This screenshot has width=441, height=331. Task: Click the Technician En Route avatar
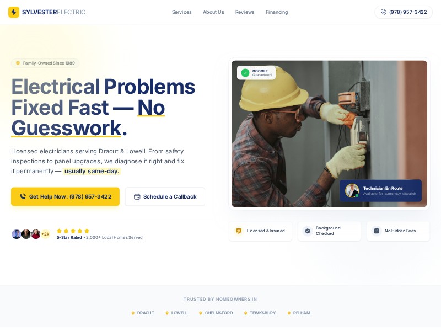click(352, 190)
